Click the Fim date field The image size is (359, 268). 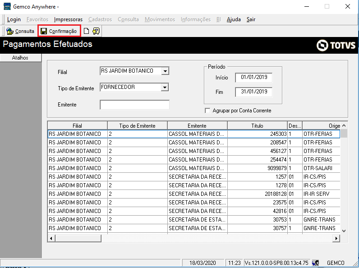click(254, 92)
